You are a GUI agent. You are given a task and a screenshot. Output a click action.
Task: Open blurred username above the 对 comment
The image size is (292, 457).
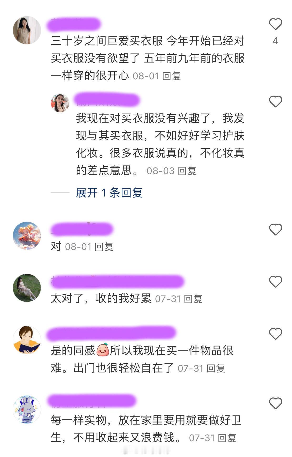(82, 229)
